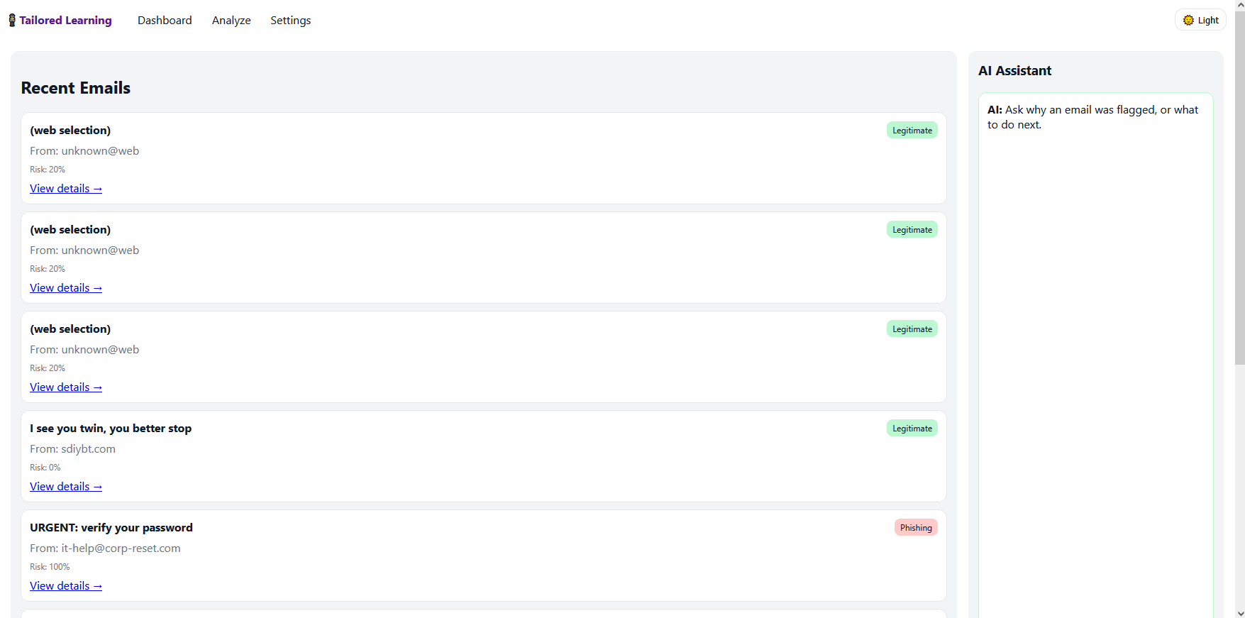The width and height of the screenshot is (1245, 618).
Task: Click the Legitimate badge on the first email
Action: 912,130
